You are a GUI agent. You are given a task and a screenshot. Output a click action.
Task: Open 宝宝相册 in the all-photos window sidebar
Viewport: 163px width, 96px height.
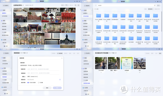coord(4,26)
